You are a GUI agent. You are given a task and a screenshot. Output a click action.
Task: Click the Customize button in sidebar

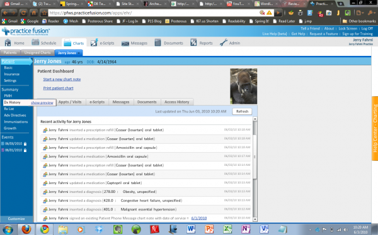click(16, 219)
